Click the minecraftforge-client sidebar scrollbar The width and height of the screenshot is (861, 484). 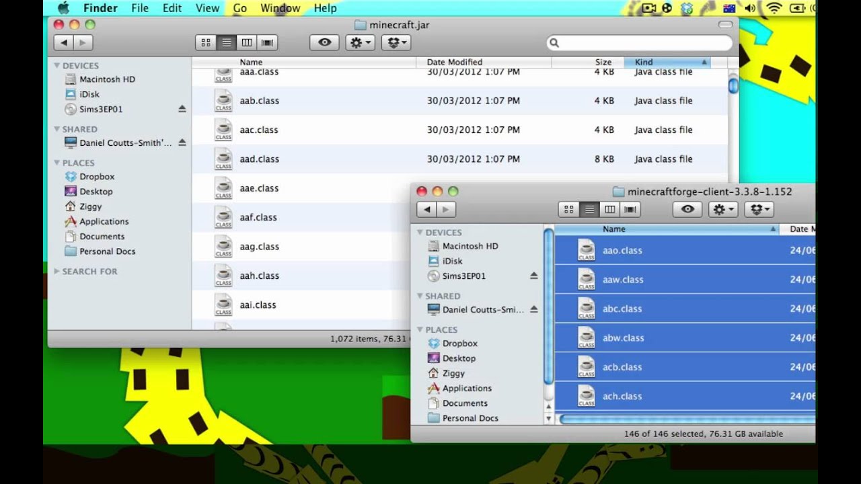pyautogui.click(x=549, y=307)
